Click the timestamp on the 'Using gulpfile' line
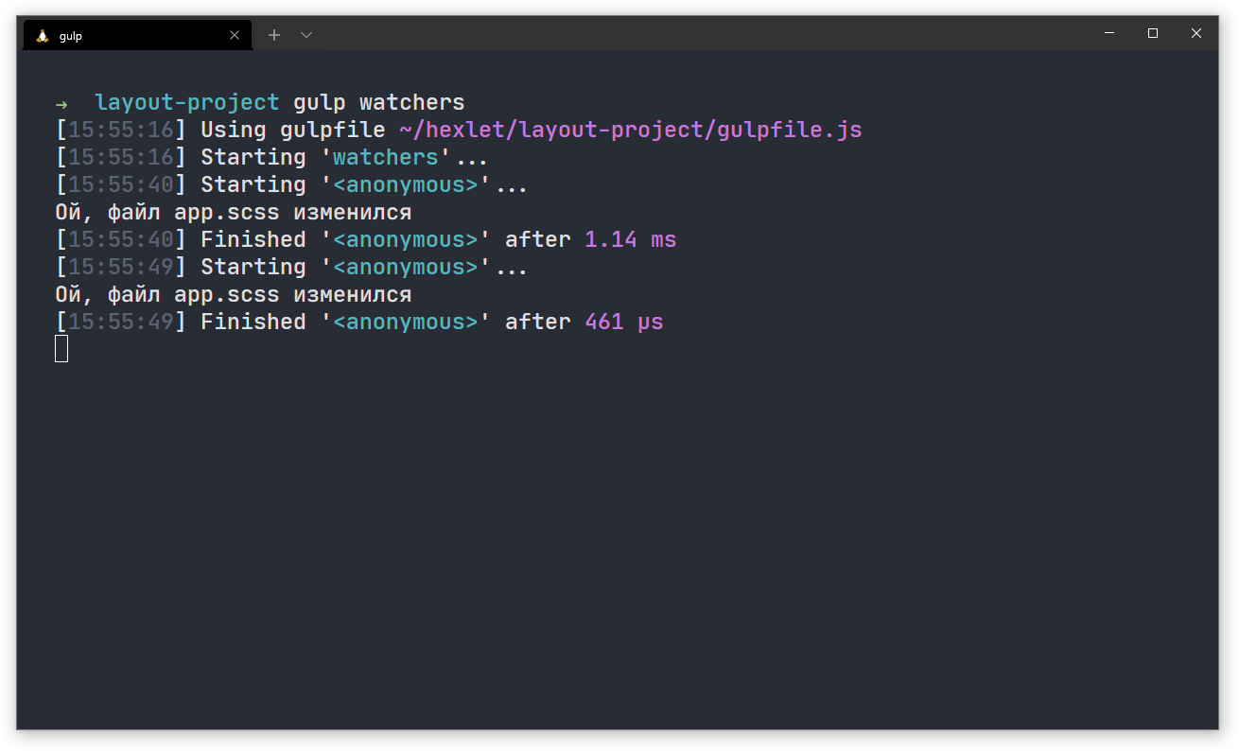This screenshot has height=751, width=1239. [121, 130]
